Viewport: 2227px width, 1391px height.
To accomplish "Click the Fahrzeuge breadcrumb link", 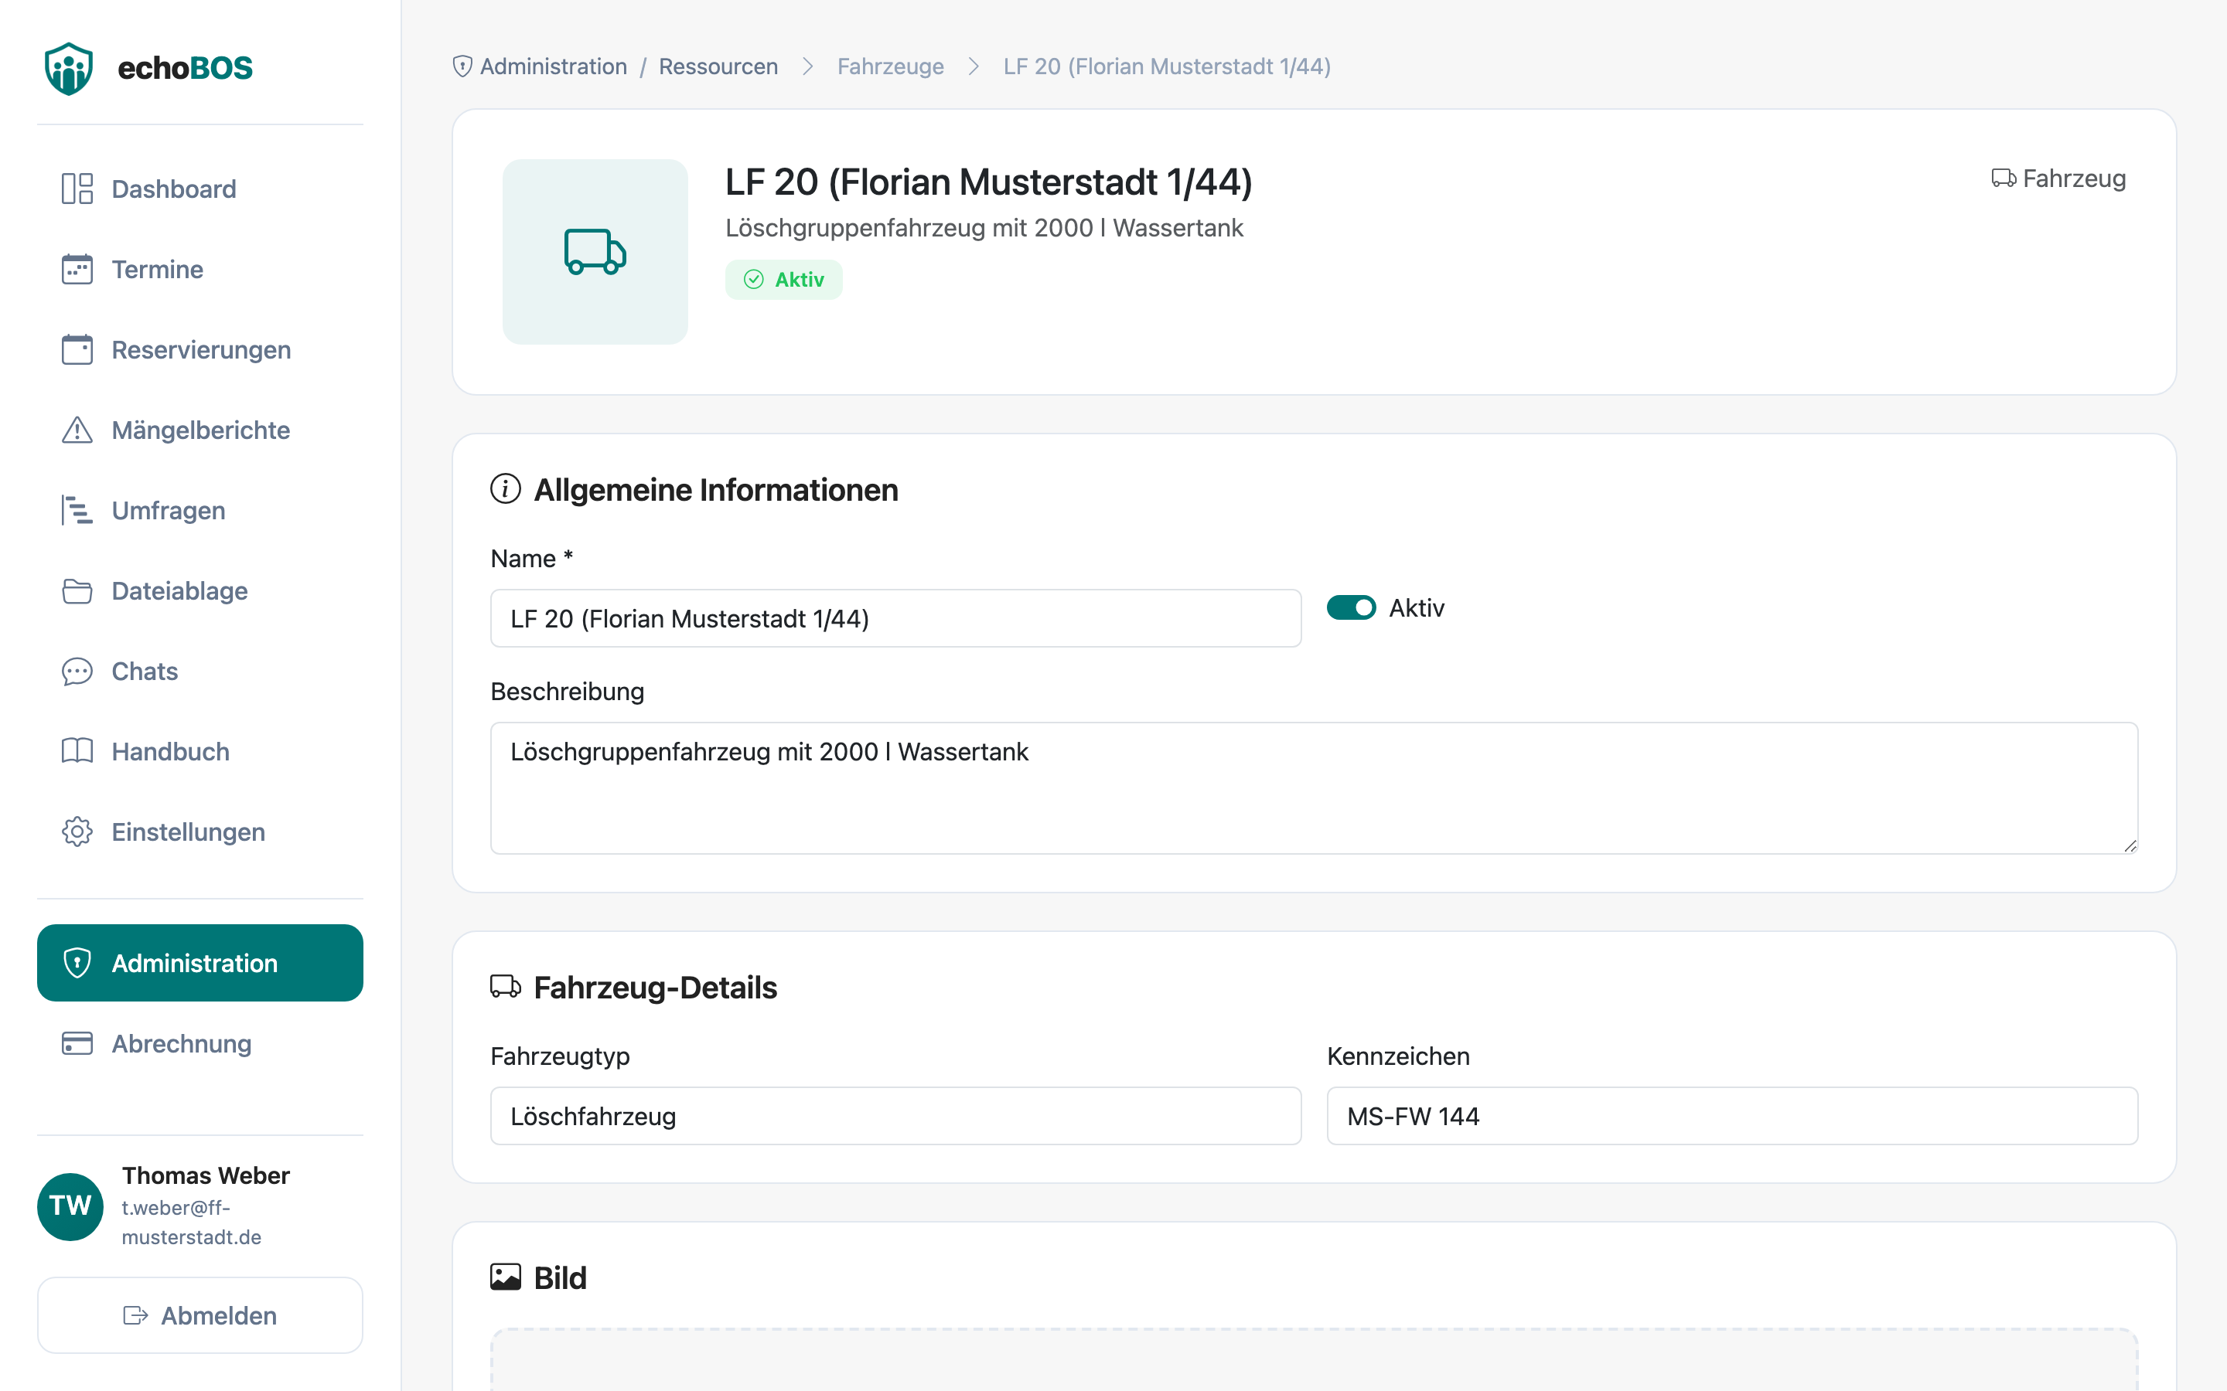I will 891,66.
